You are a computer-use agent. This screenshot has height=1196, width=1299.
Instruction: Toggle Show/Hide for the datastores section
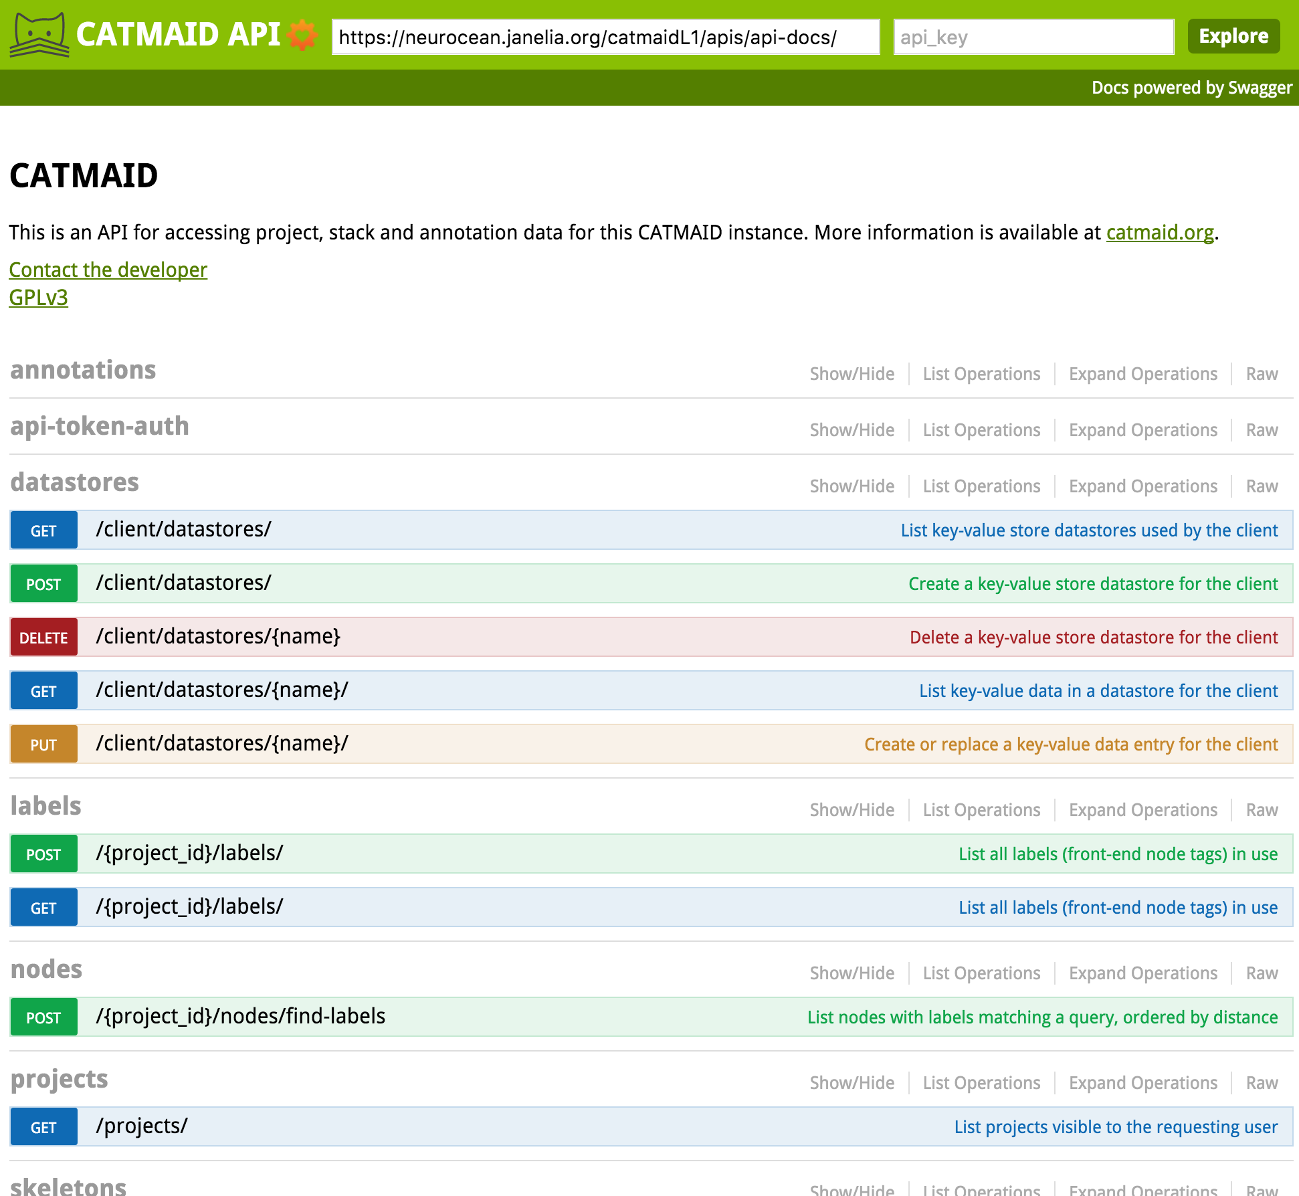pyautogui.click(x=852, y=486)
